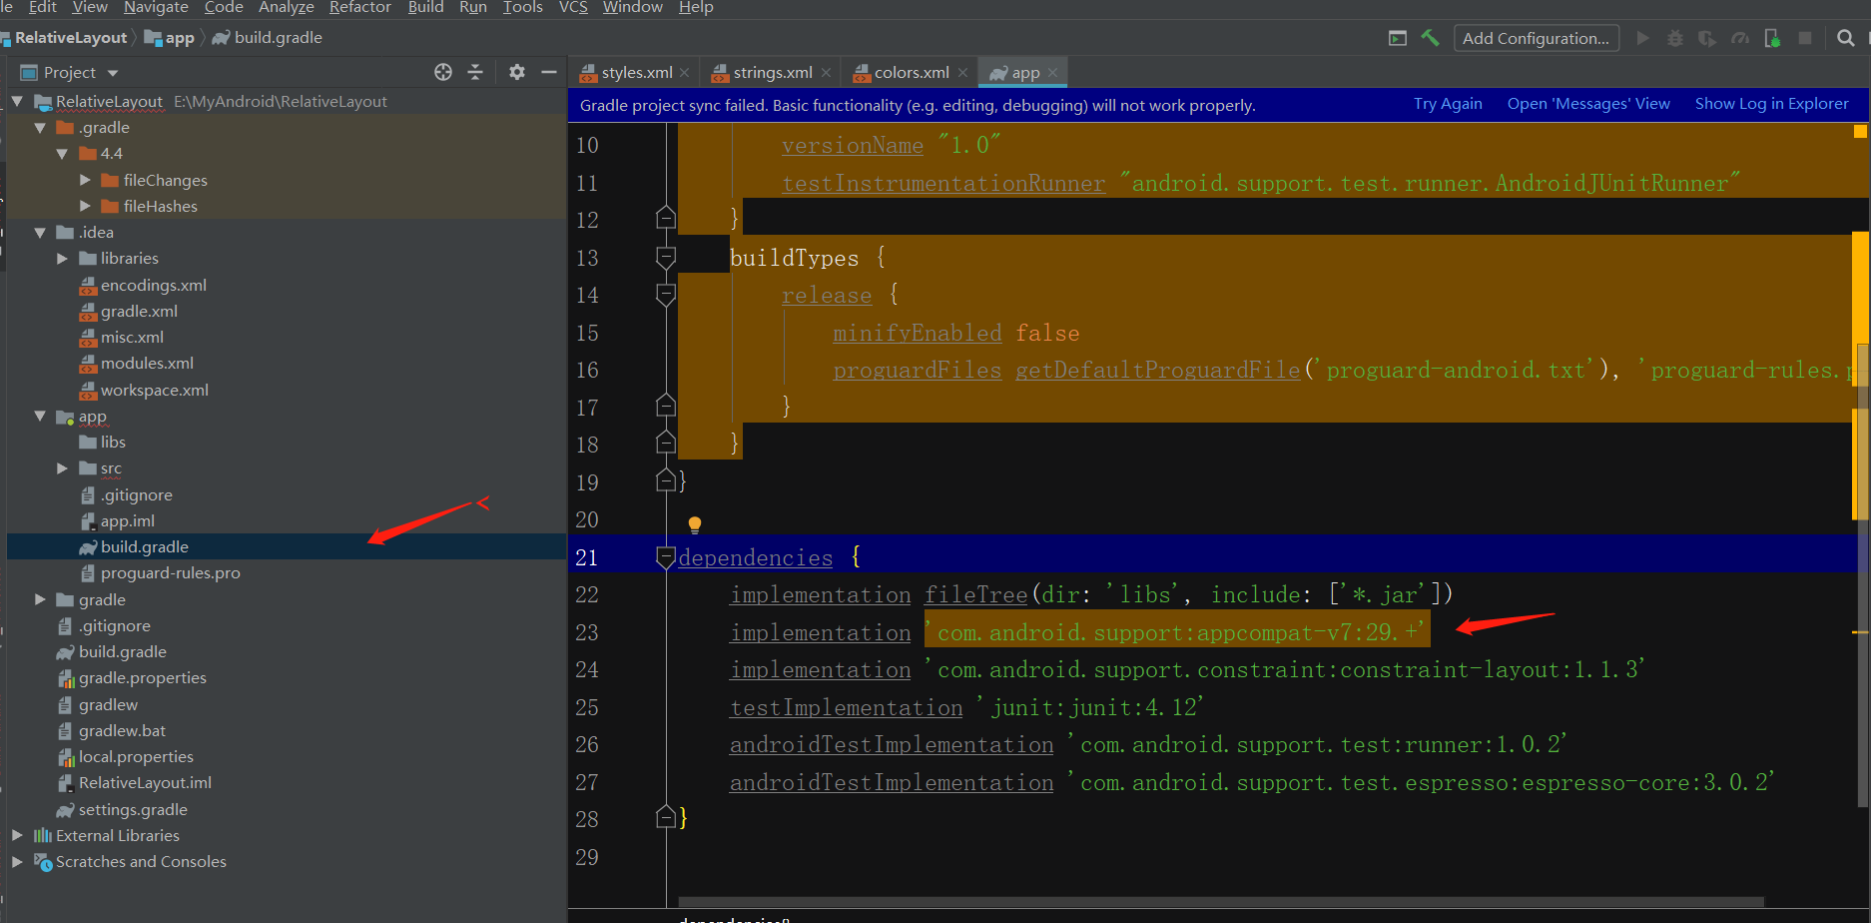
Task: Open the Build menu
Action: pos(425,8)
